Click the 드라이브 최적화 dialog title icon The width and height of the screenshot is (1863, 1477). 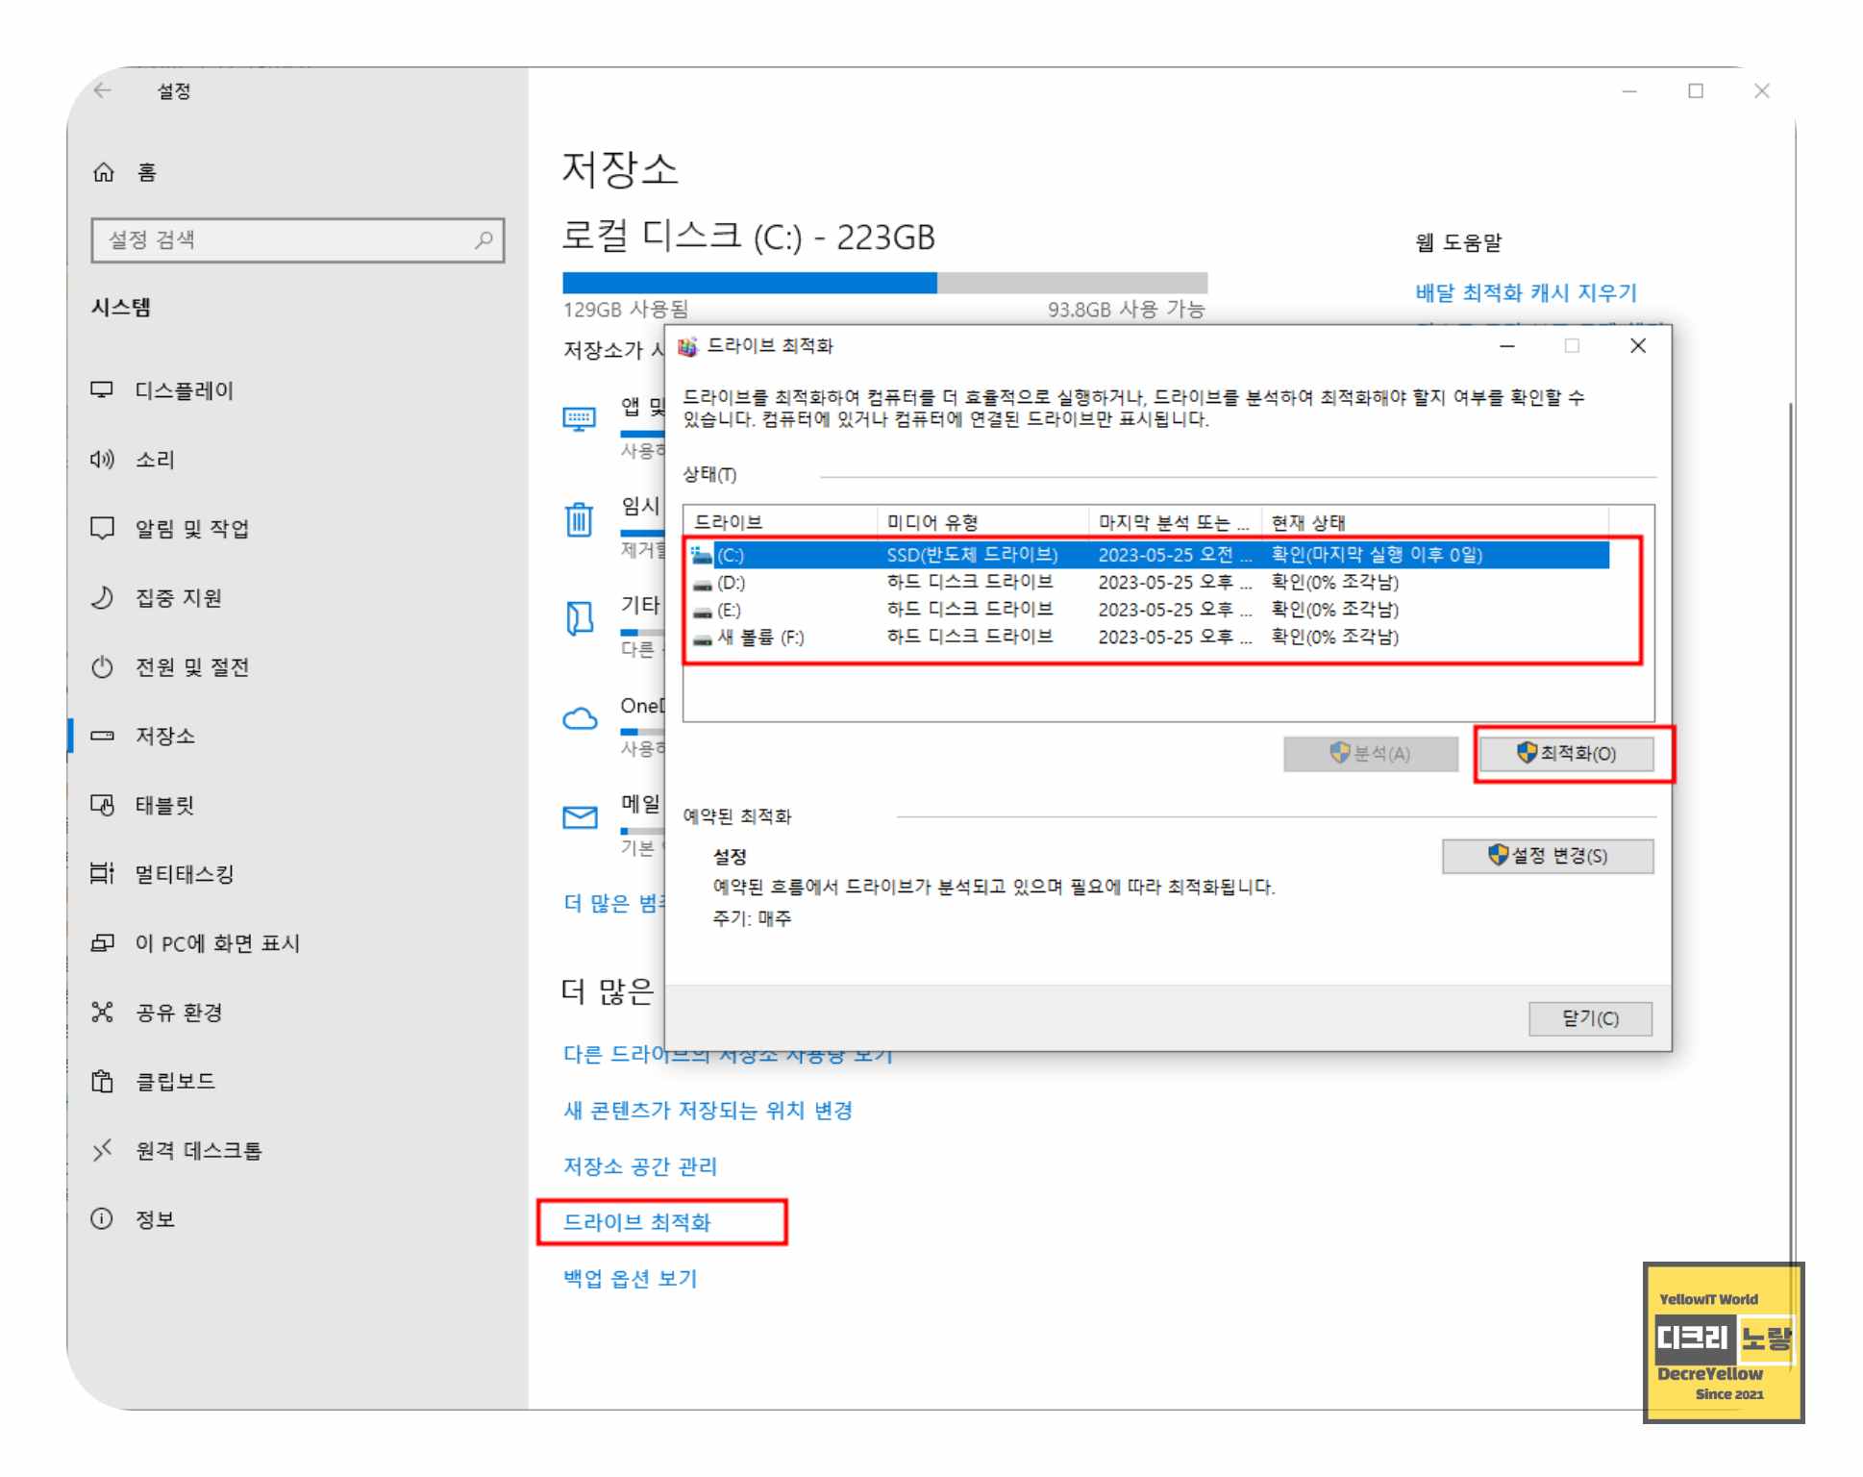pos(687,346)
